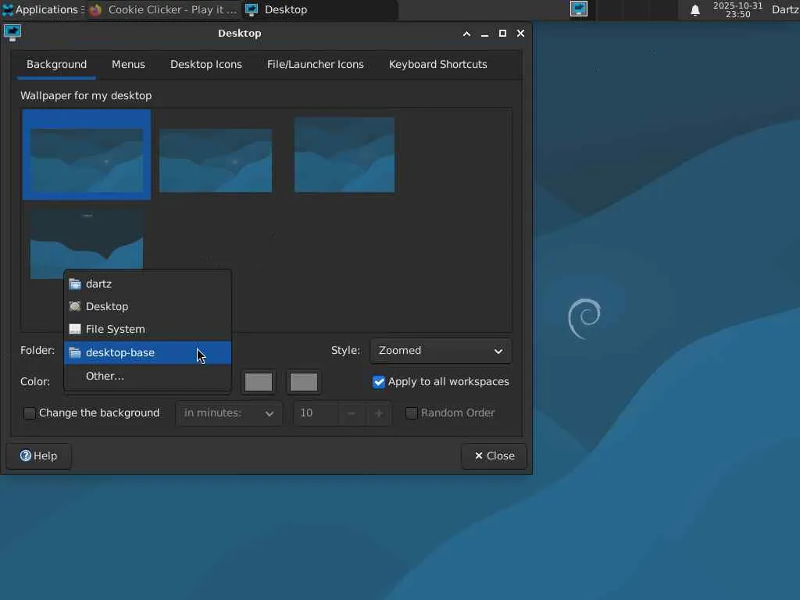This screenshot has height=600, width=800.
Task: Click the desktop-base folder icon
Action: pos(75,352)
